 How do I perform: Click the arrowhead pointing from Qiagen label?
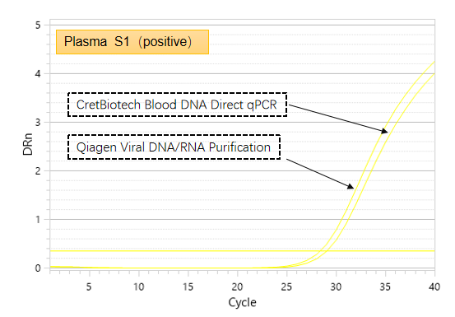[x=351, y=186]
